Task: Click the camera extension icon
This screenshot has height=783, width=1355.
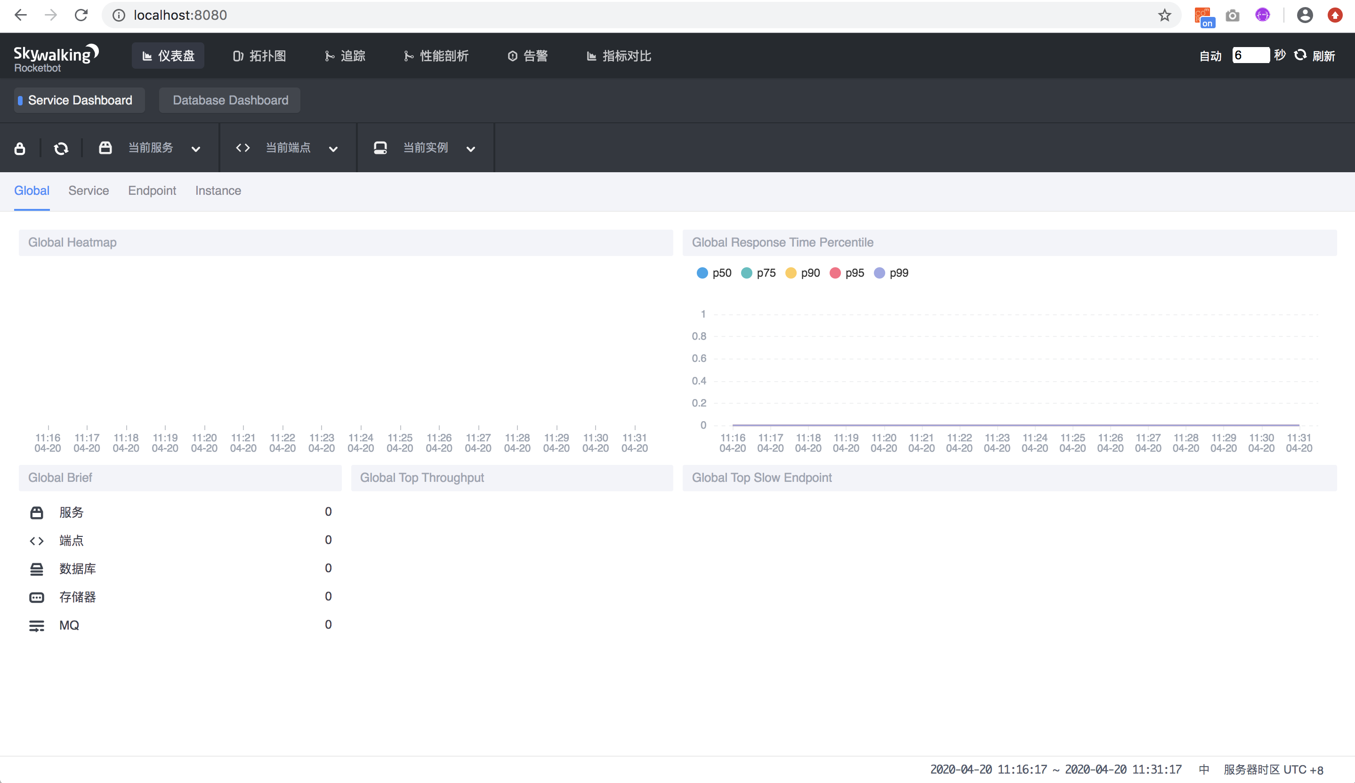Action: pyautogui.click(x=1233, y=15)
